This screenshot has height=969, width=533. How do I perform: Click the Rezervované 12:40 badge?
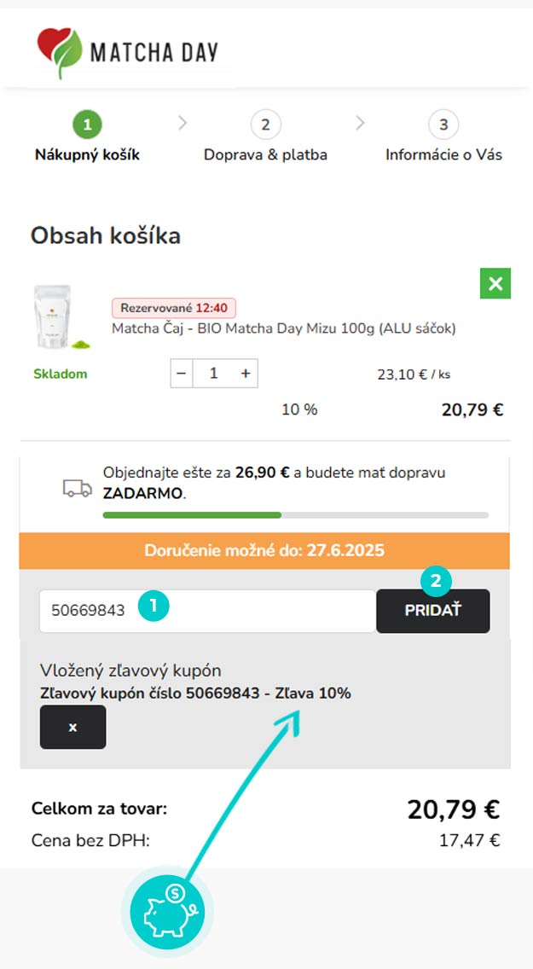click(x=174, y=308)
